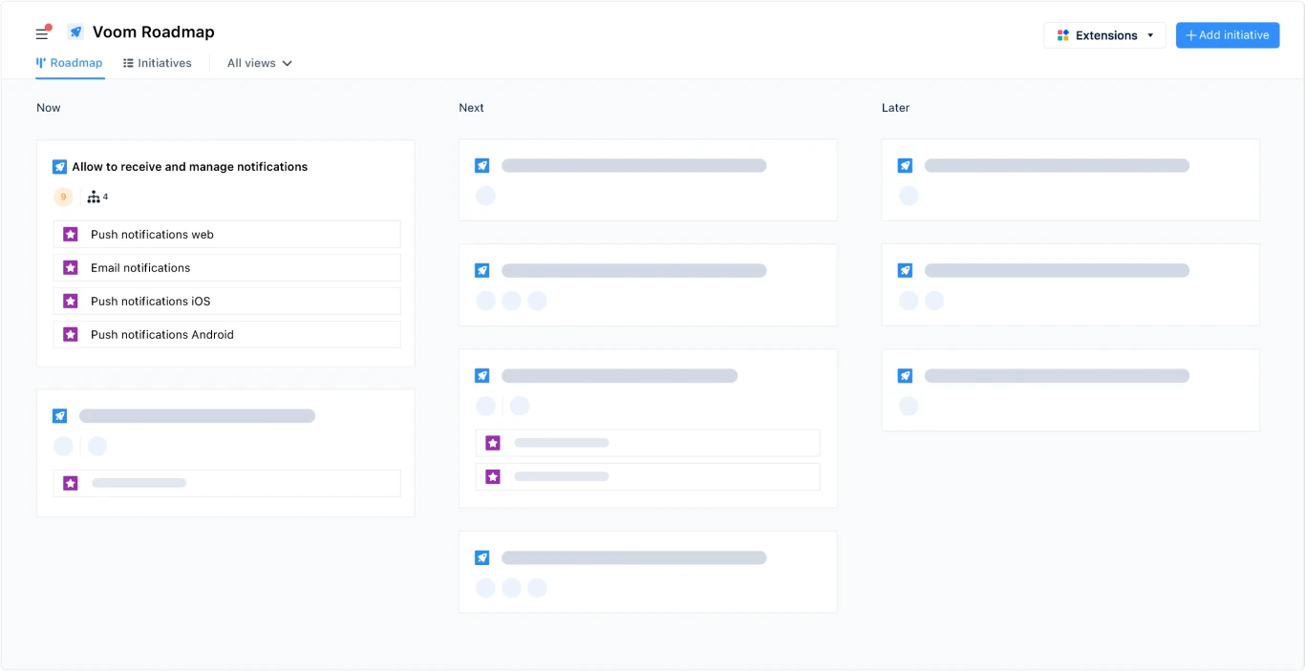This screenshot has height=671, width=1305.
Task: Click the rocket icon on the notifications initiative card
Action: (59, 166)
